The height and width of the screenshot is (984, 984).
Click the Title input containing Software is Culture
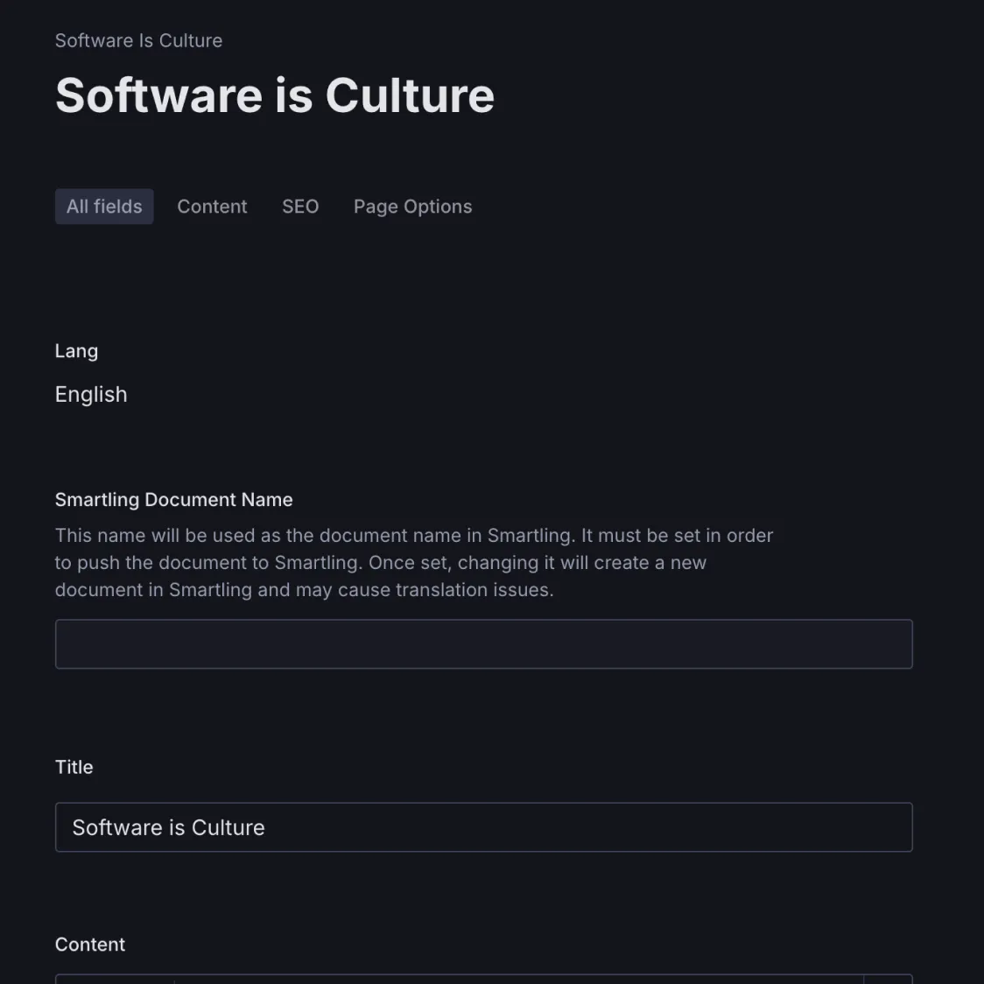tap(483, 827)
